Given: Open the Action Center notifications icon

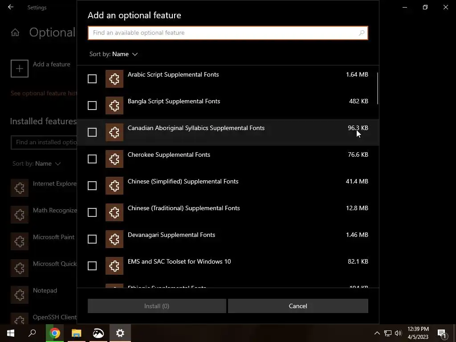Looking at the screenshot, I should [442, 333].
